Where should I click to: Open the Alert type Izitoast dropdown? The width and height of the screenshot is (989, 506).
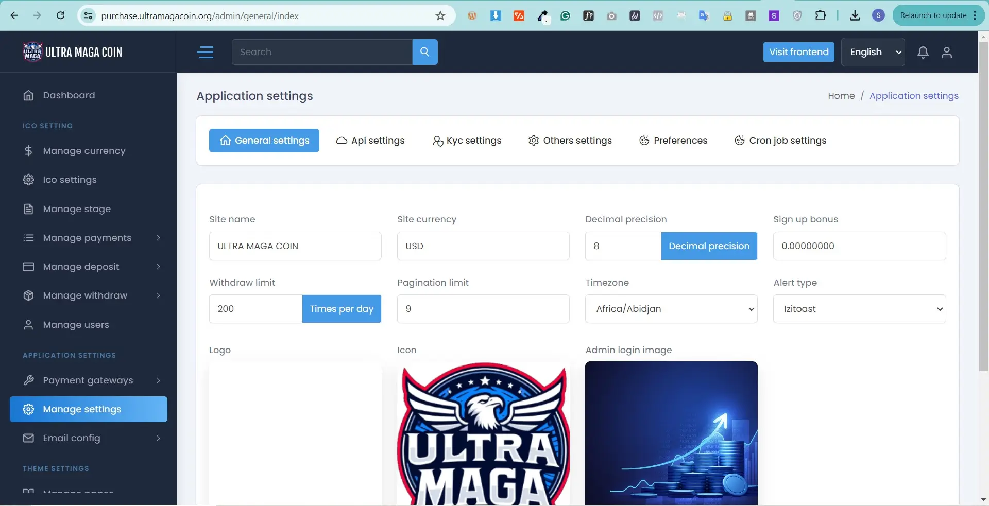(x=859, y=309)
